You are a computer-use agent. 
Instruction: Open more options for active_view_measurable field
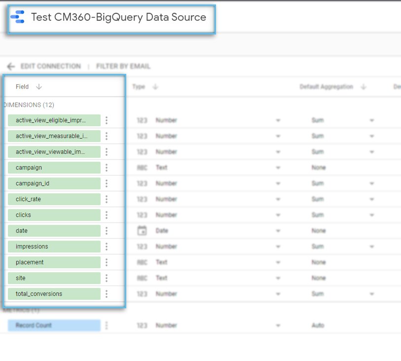[107, 136]
